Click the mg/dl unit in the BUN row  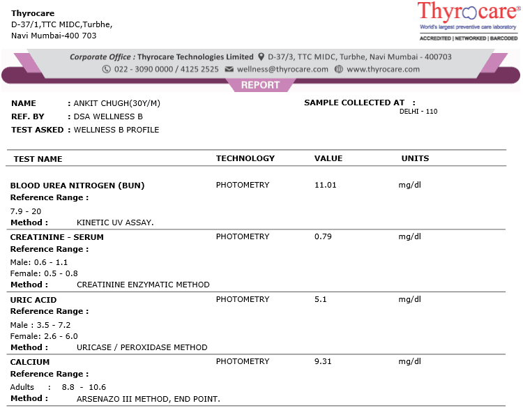tap(409, 185)
